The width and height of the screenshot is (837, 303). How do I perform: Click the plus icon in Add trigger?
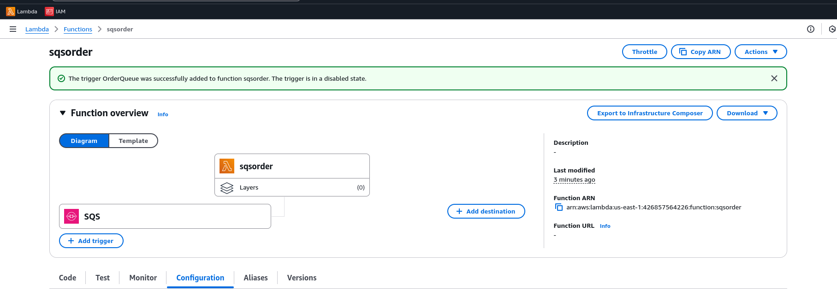(71, 241)
